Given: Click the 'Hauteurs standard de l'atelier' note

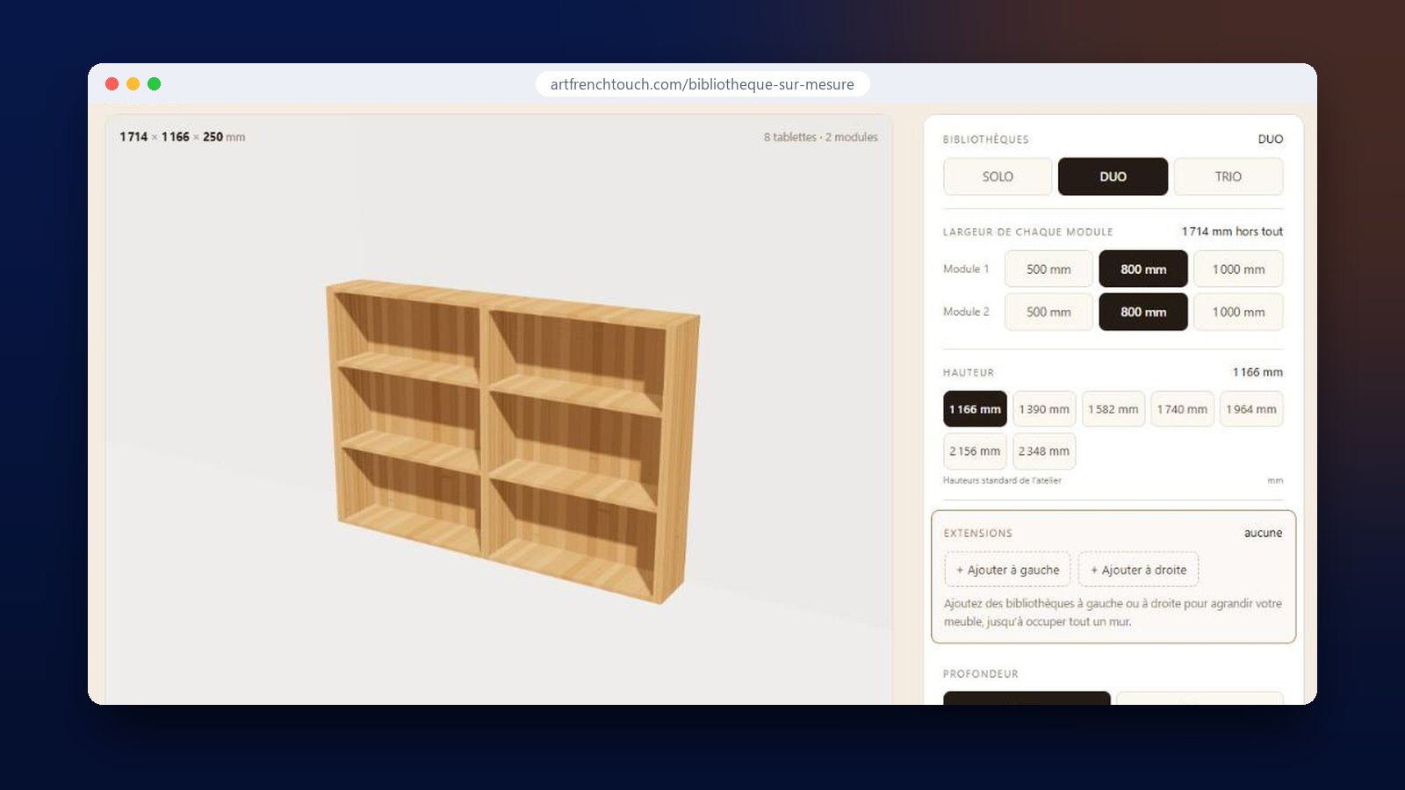Looking at the screenshot, I should click(1002, 480).
